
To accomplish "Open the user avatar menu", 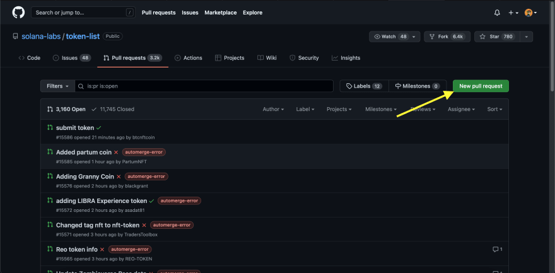I will 530,13.
